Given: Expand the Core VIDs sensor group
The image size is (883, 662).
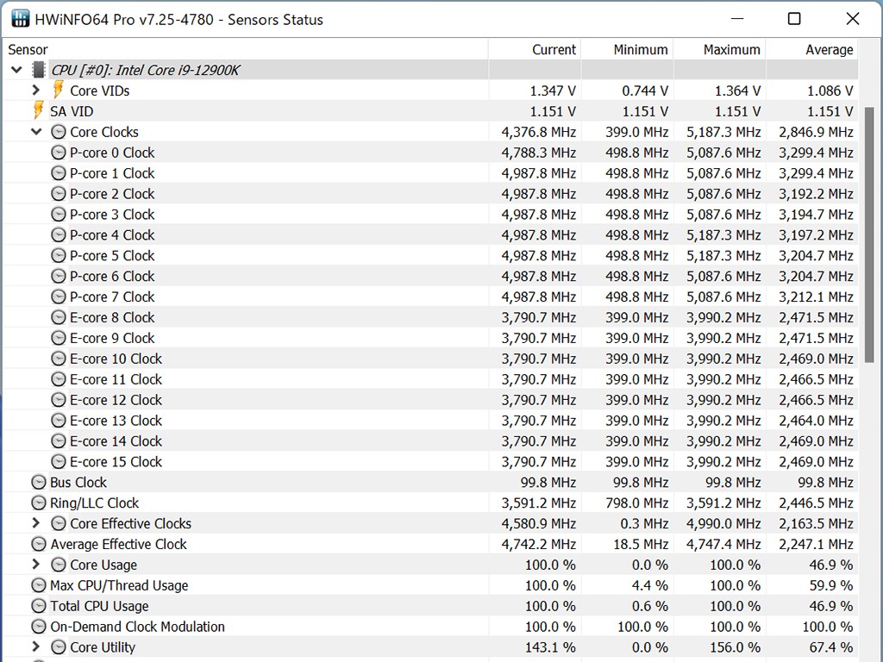Looking at the screenshot, I should coord(36,91).
